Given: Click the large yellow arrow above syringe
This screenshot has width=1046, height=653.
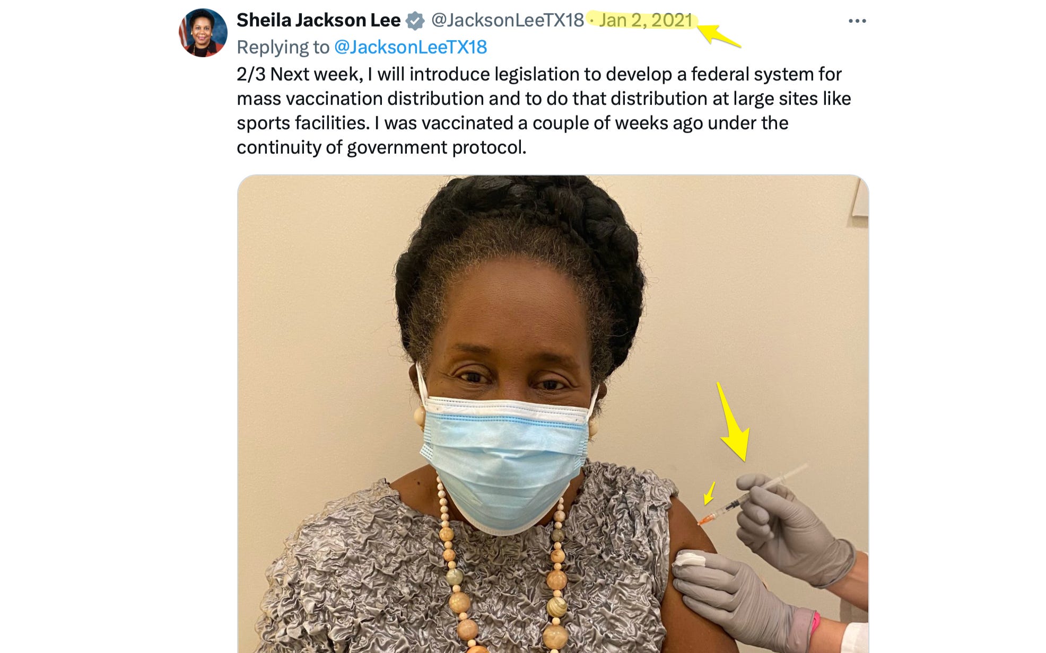Looking at the screenshot, I should coord(734,422).
